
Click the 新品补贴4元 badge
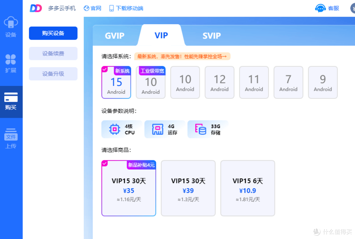tap(141, 165)
